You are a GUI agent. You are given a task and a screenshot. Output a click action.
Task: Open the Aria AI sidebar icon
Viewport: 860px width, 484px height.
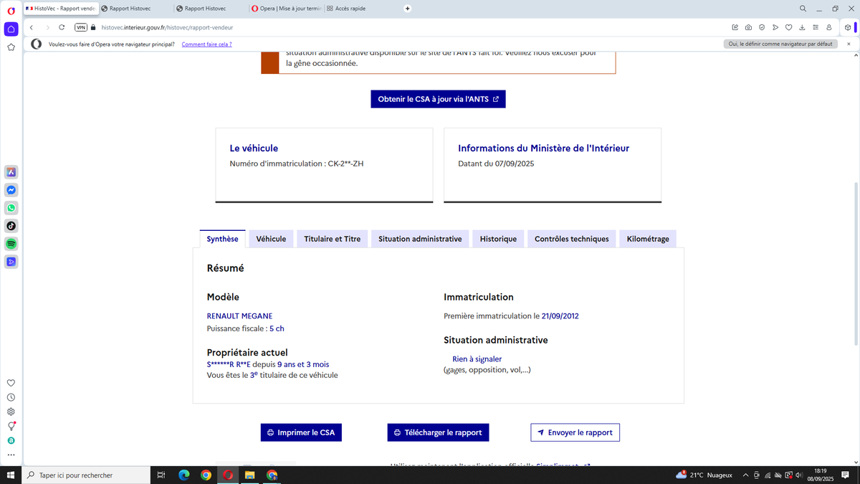coord(11,172)
